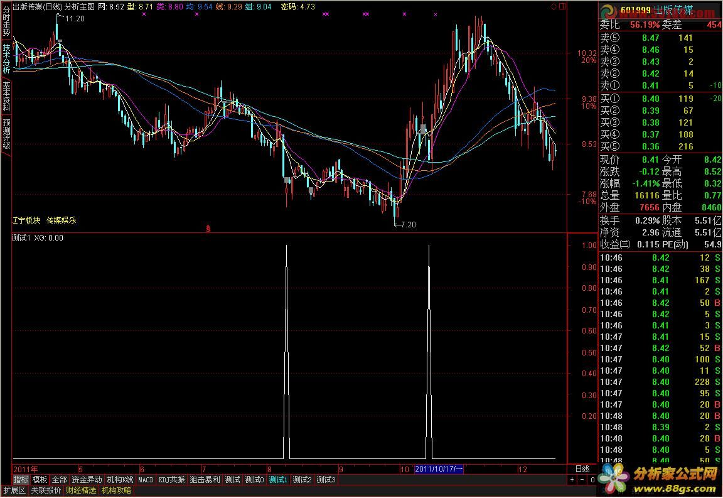The width and height of the screenshot is (723, 498).
Task: Click the 辽宁板块 sector link
Action: pyautogui.click(x=26, y=220)
